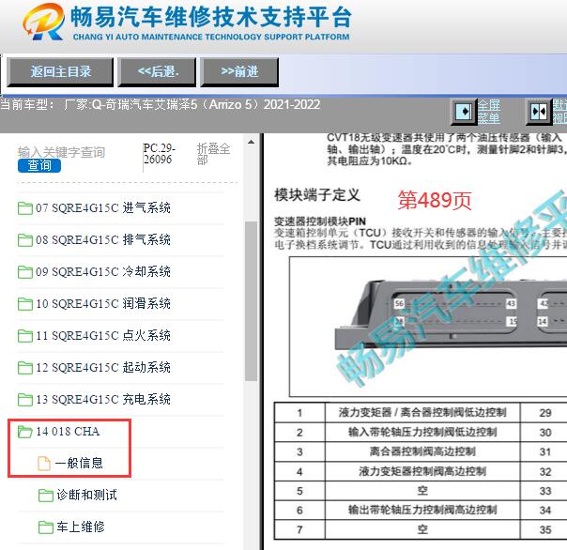
Task: Click the red 第489页 page label
Action: 435,200
